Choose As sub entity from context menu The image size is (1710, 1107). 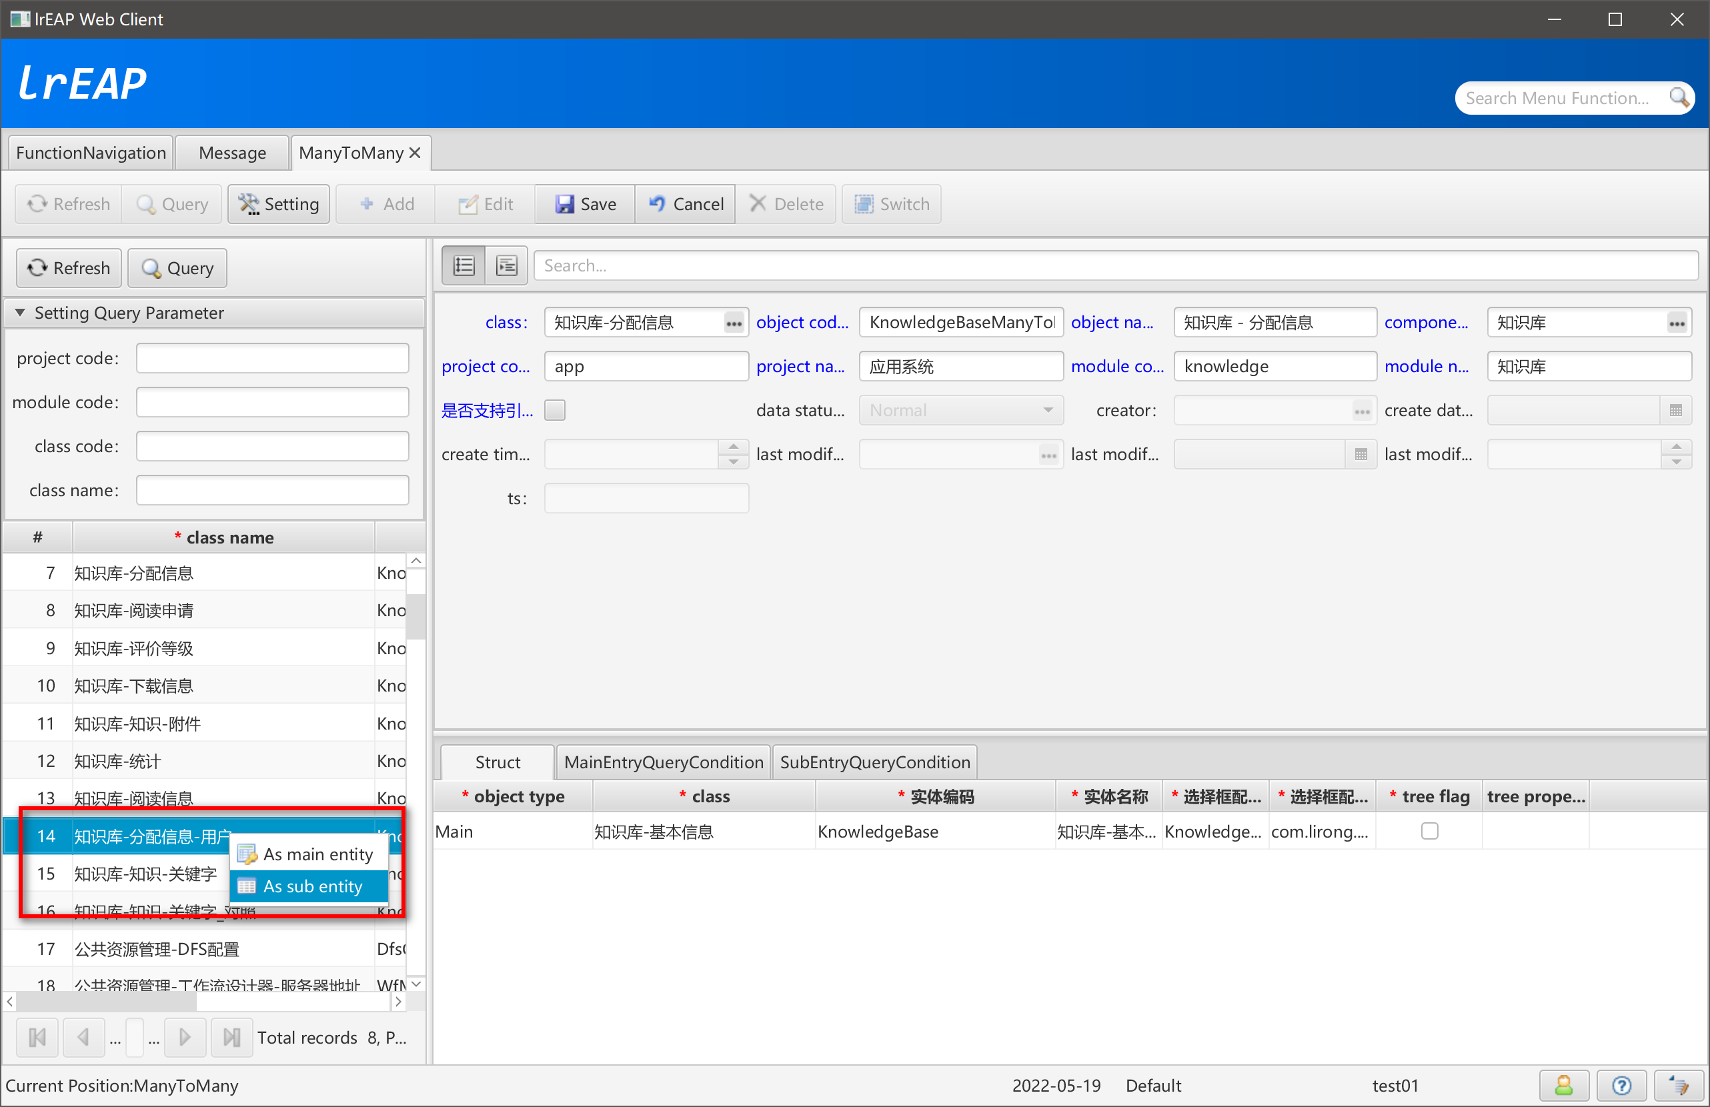point(309,886)
